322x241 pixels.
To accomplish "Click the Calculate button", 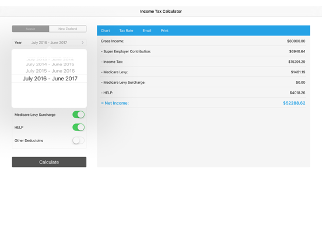I will pos(49,162).
